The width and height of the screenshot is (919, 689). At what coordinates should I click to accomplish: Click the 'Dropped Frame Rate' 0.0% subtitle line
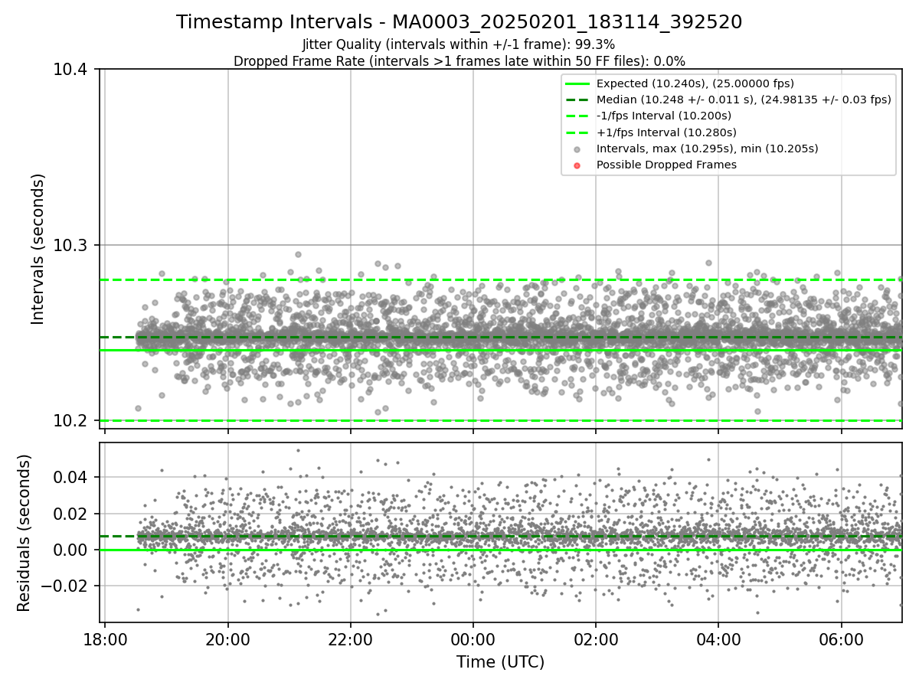tap(459, 60)
